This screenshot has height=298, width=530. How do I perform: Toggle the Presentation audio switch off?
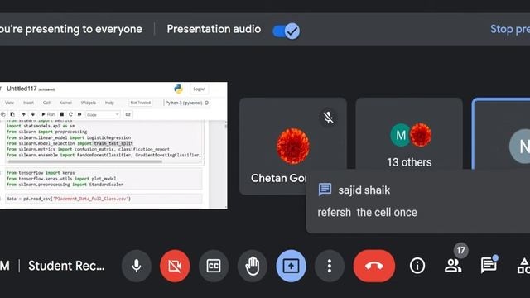click(x=286, y=31)
